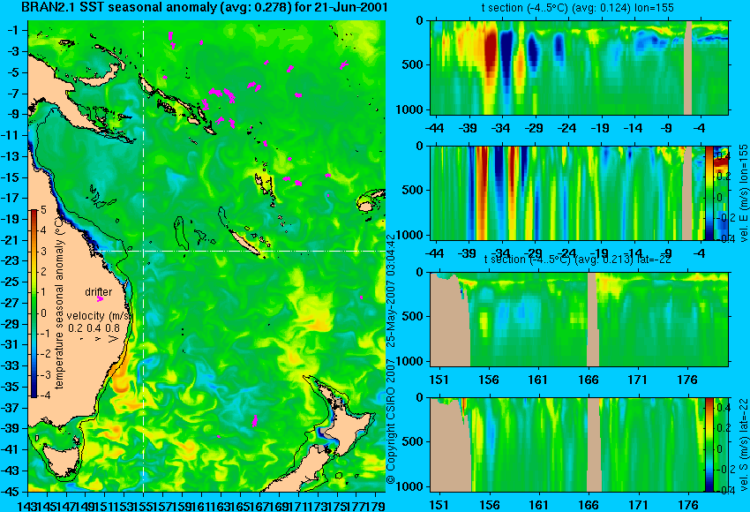Click the 'vel. E (m/s) lon=155' vertical label

[x=743, y=192]
